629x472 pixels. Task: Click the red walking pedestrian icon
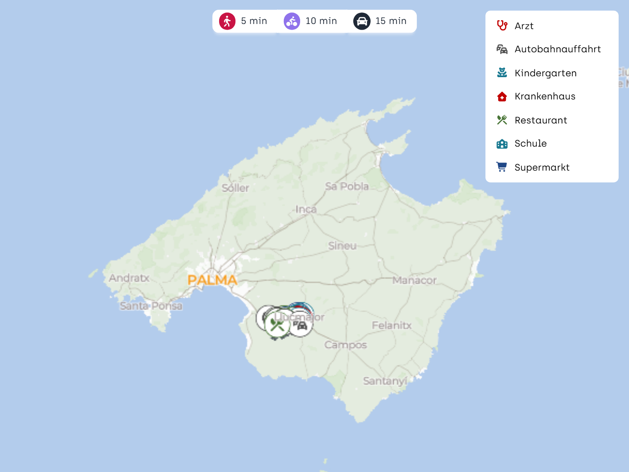coord(227,21)
